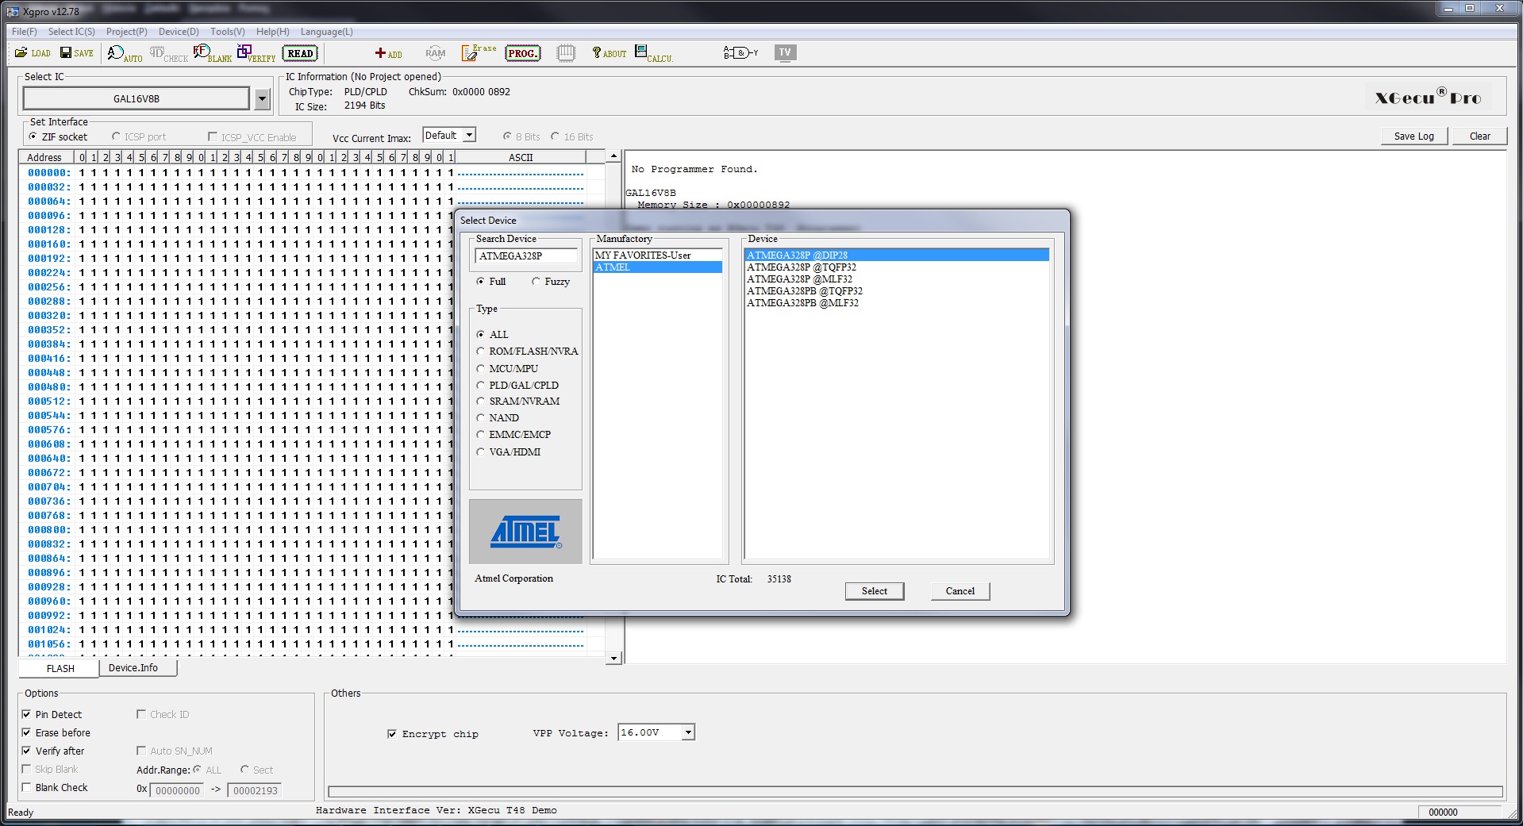
Task: Switch to the FLASH tab
Action: 60,668
